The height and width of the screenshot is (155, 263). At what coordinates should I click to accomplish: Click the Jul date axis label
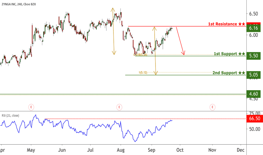pos(90,150)
